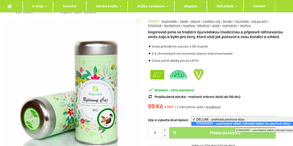Viewport: 293px width, 146px height.
Task: Open the Suroviny menu item
Action: pyautogui.click(x=70, y=6)
